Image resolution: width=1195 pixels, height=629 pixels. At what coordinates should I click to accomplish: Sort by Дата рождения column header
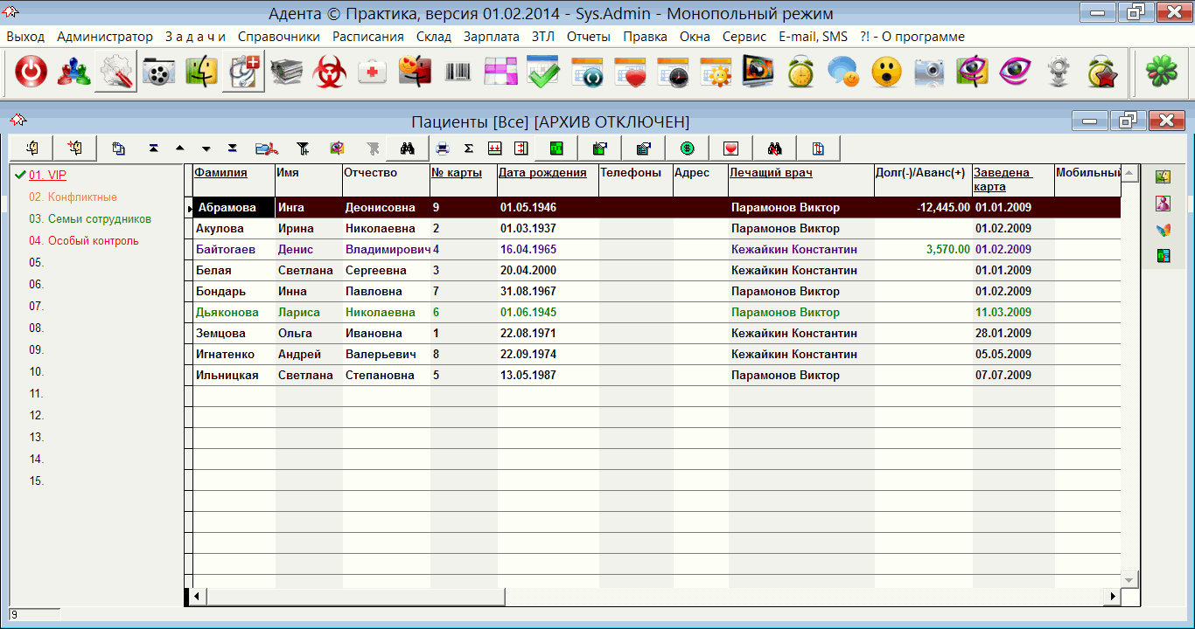pyautogui.click(x=542, y=173)
